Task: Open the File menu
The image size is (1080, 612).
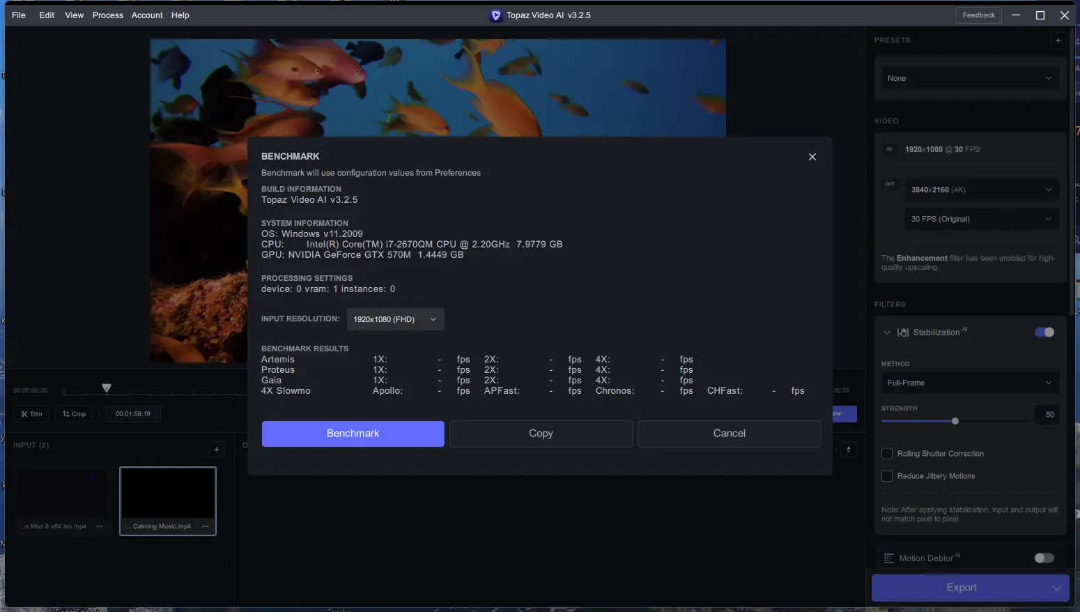Action: (19, 15)
